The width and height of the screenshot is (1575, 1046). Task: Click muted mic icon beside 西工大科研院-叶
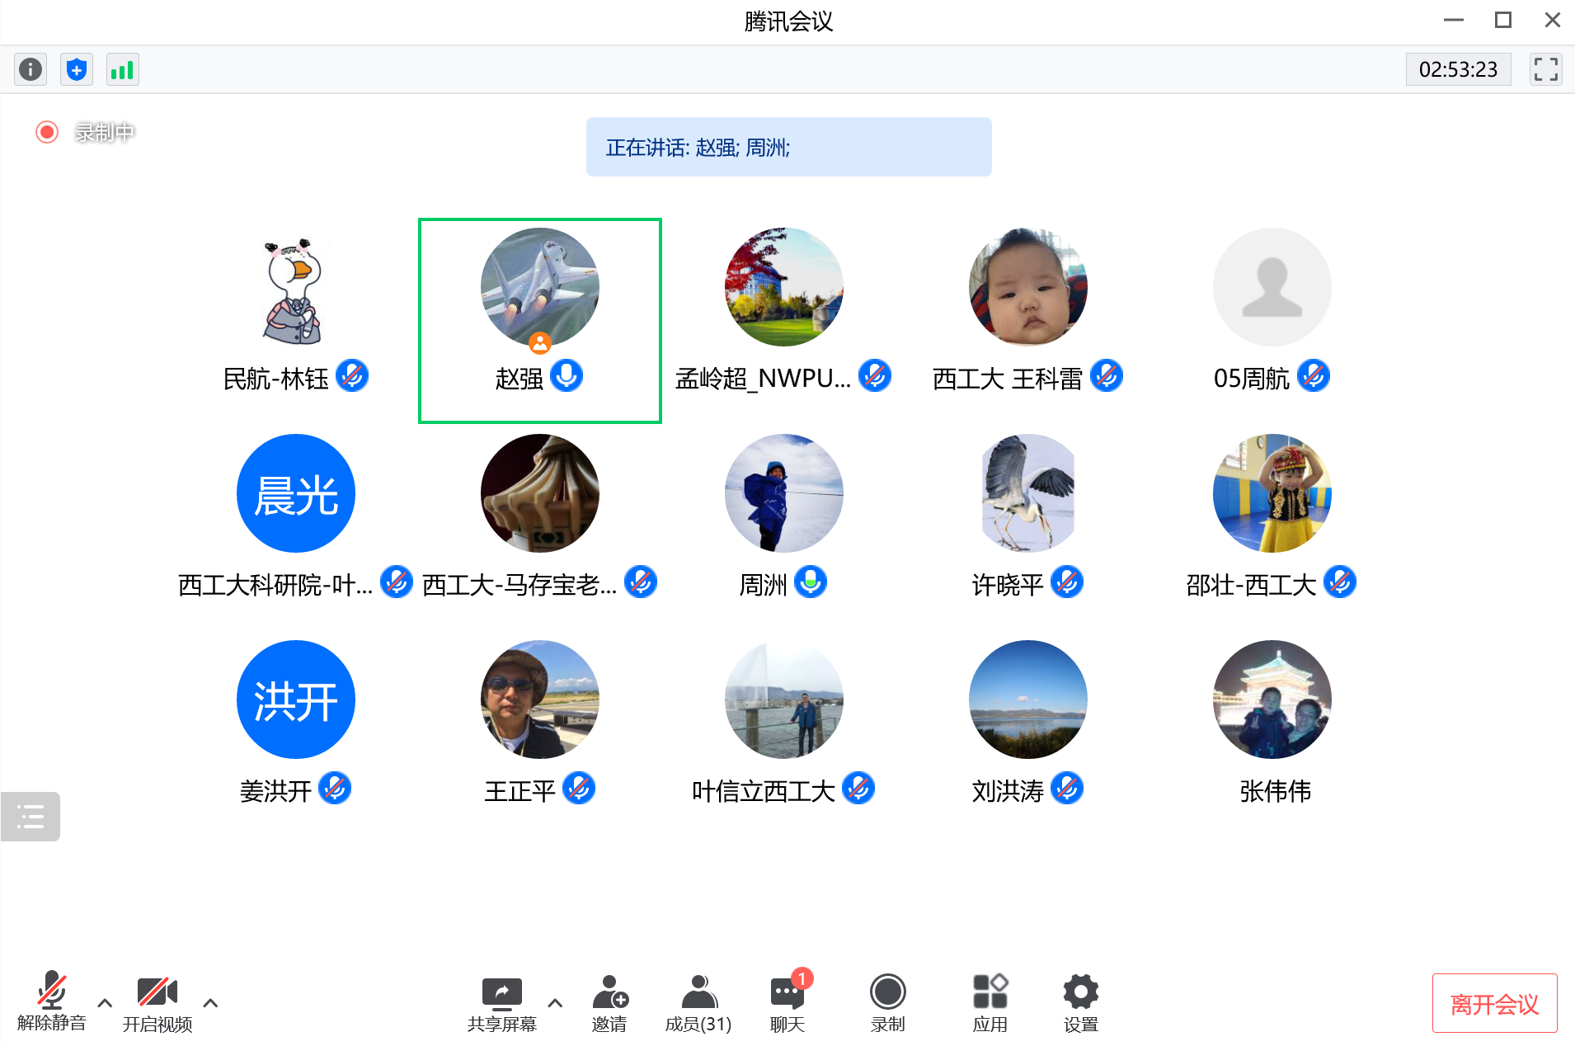(397, 582)
